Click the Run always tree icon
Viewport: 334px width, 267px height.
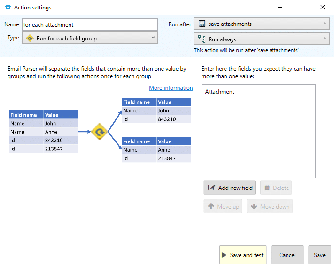click(x=202, y=39)
